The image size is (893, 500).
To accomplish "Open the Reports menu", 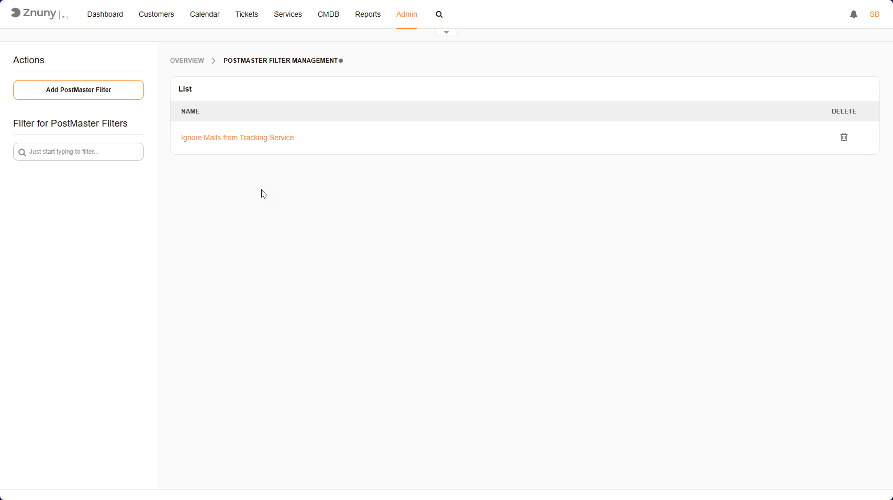I will pos(367,14).
